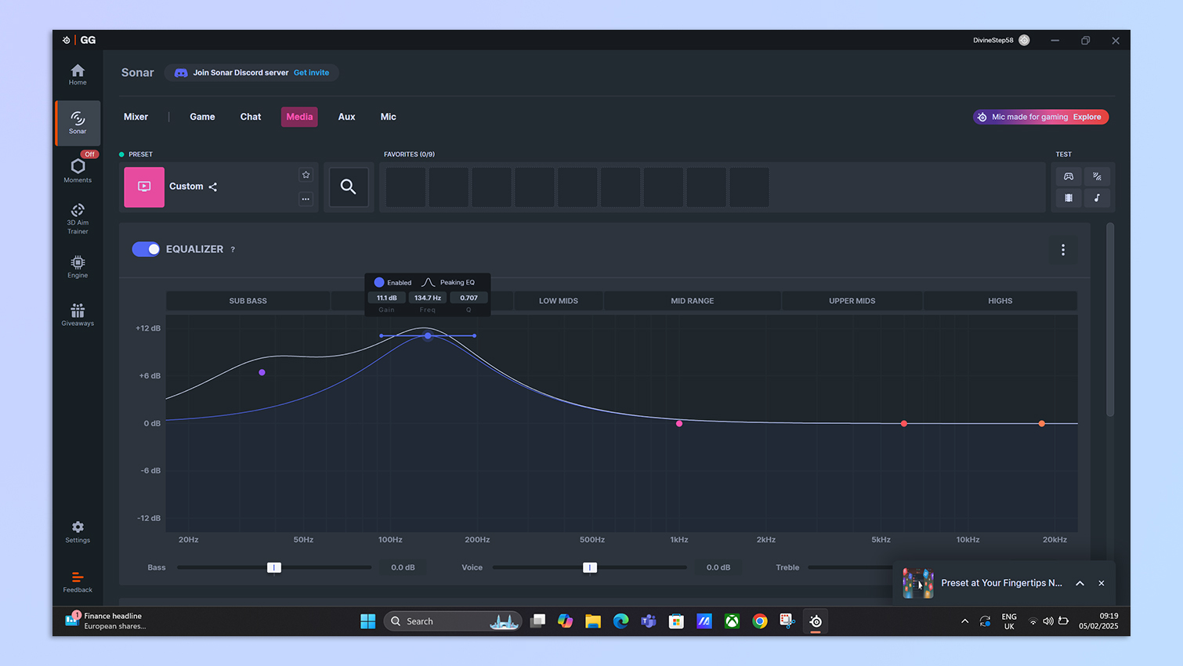Share the Custom preset
The width and height of the screenshot is (1183, 666).
[213, 186]
